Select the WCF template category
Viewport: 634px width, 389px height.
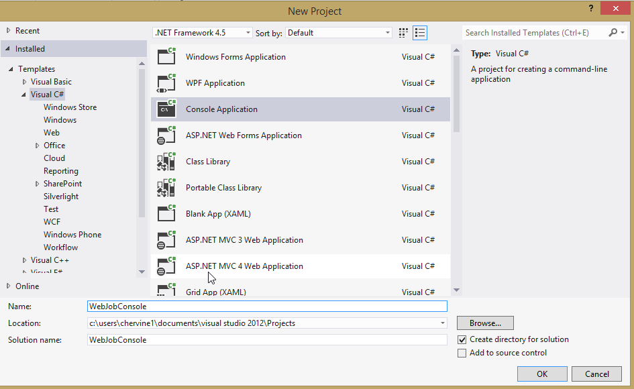pos(52,222)
